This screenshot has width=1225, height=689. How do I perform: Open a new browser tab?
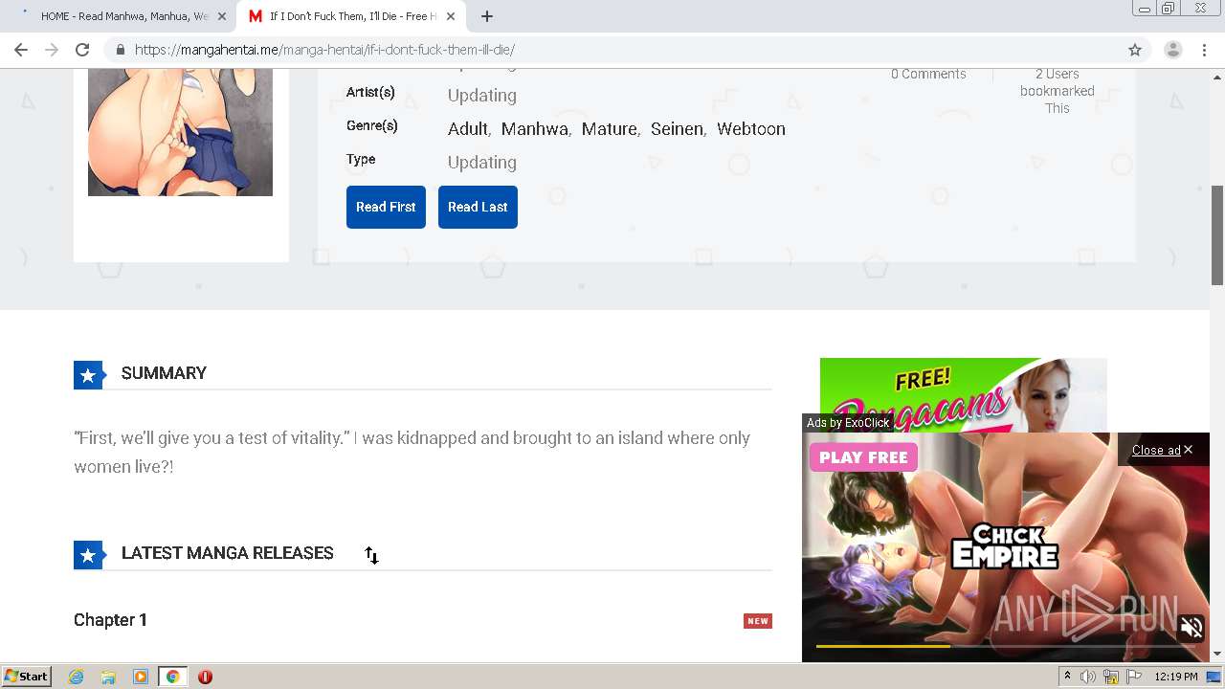486,16
